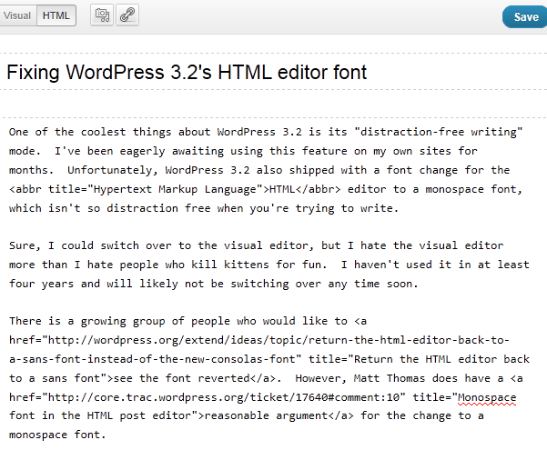Click the name "Matt Thomas" in text

(390, 378)
